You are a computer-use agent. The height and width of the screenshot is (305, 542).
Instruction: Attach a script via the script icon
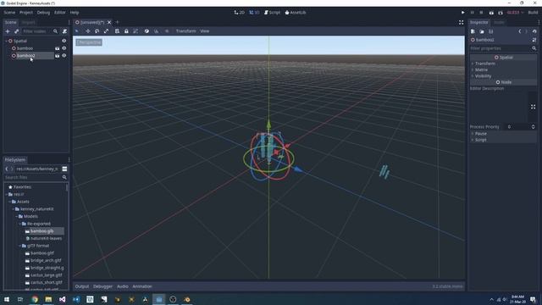click(64, 31)
